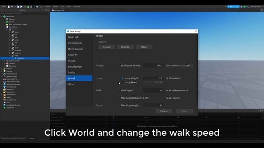Expand the Players tree node
The width and height of the screenshot is (264, 148).
[x=2, y=69]
